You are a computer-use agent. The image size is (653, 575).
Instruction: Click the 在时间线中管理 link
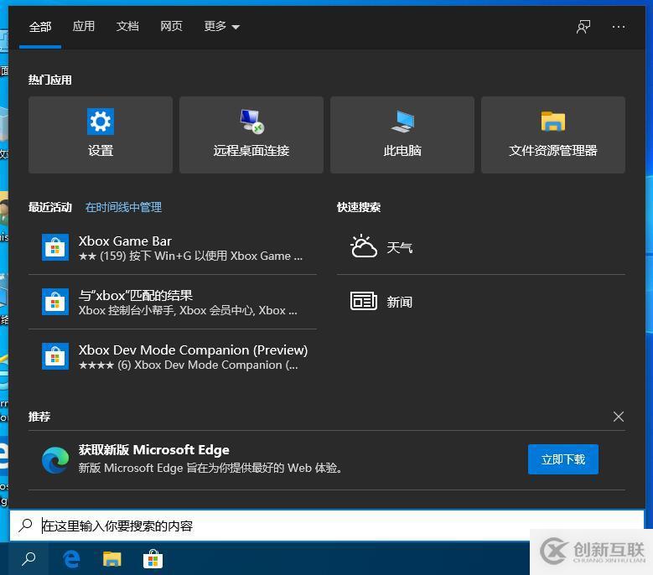(x=124, y=207)
